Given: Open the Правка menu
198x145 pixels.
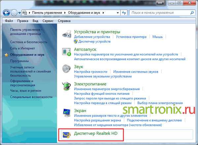Looking at the screenshot, I should click(23, 21).
